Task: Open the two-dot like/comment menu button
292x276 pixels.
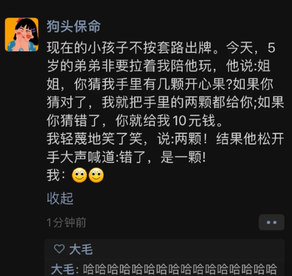Action: [271, 222]
